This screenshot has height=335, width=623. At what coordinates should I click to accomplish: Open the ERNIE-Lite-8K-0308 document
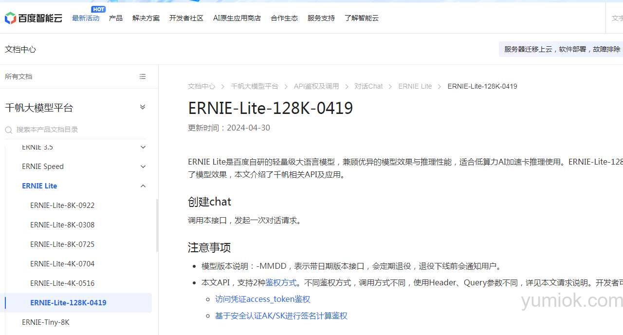62,225
